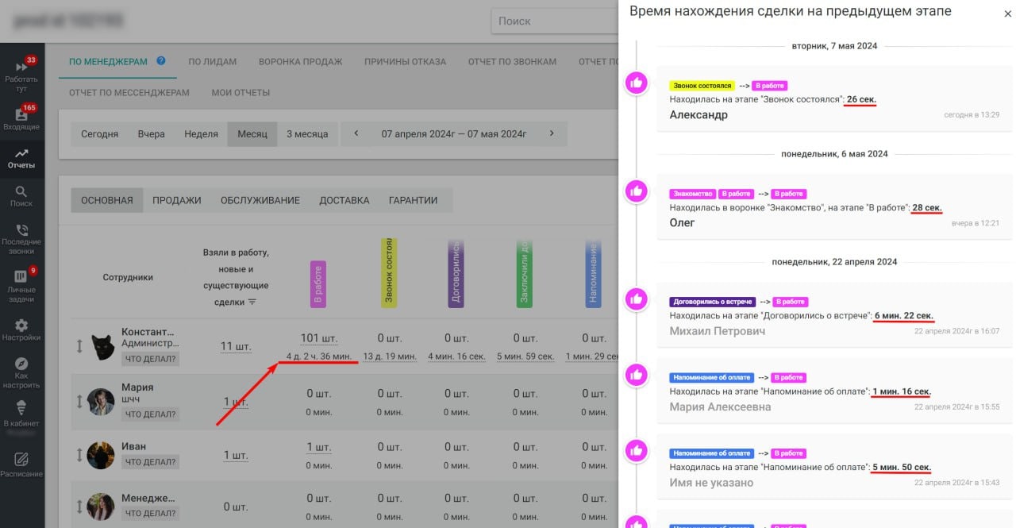The image size is (1016, 528).
Task: Click ЧТО ДЕЛАЛ? button for Мария
Action: (x=151, y=414)
